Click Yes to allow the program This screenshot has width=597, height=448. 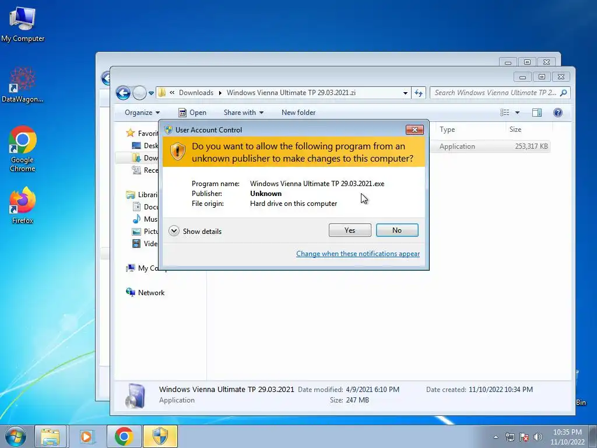350,230
